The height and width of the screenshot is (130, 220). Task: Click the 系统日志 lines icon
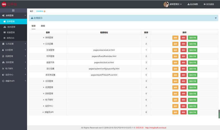(x=4, y=38)
